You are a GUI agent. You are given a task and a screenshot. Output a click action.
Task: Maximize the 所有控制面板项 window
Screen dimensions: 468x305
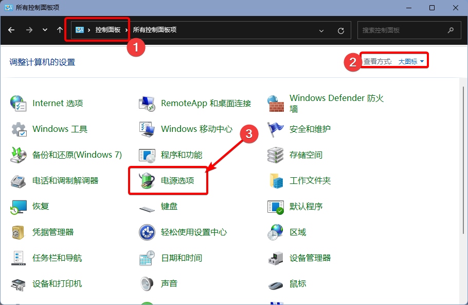click(x=432, y=8)
